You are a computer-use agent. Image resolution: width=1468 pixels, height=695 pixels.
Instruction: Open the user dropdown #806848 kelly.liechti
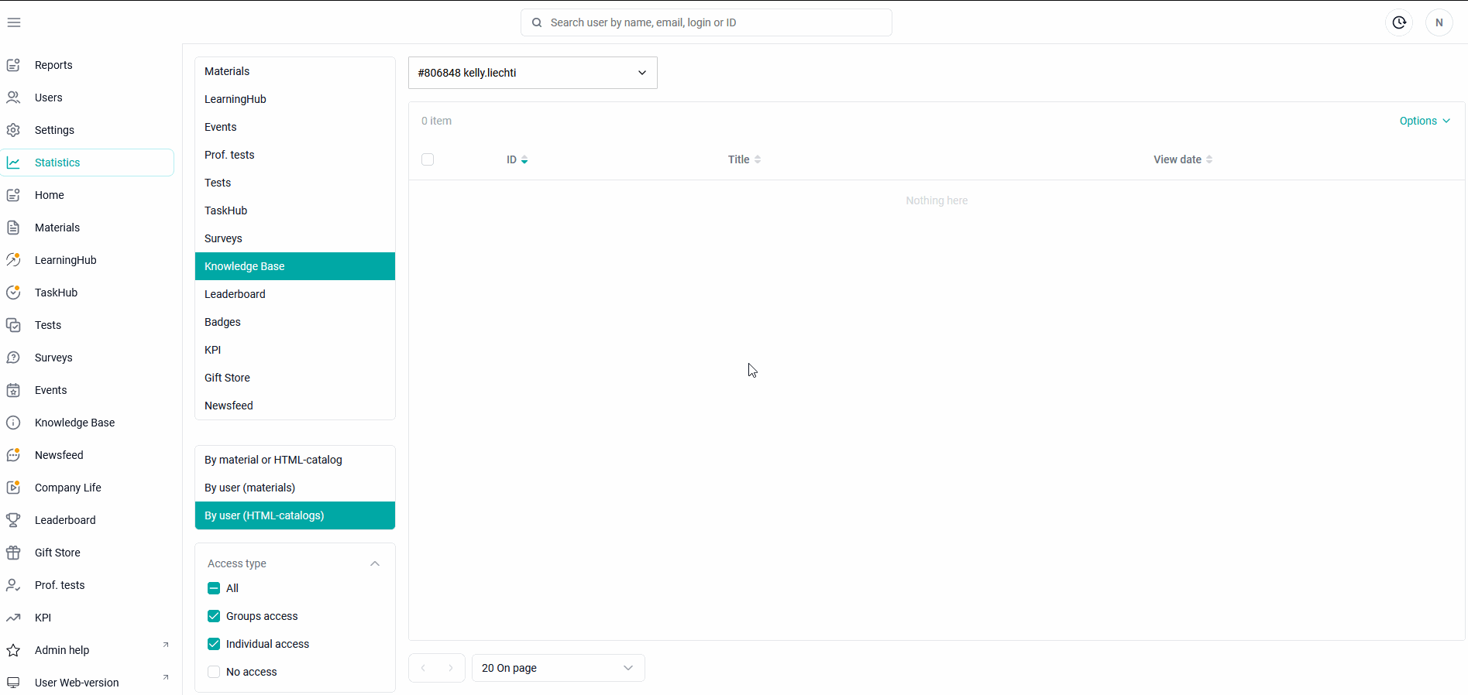coord(533,73)
